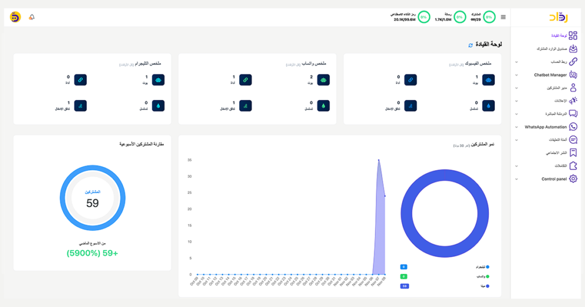Open the notification bell in the header

tap(32, 17)
